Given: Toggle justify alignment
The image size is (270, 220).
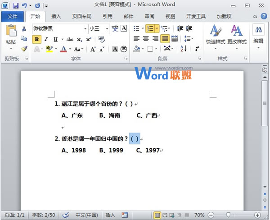Looking at the screenshot, I should coord(165,38).
